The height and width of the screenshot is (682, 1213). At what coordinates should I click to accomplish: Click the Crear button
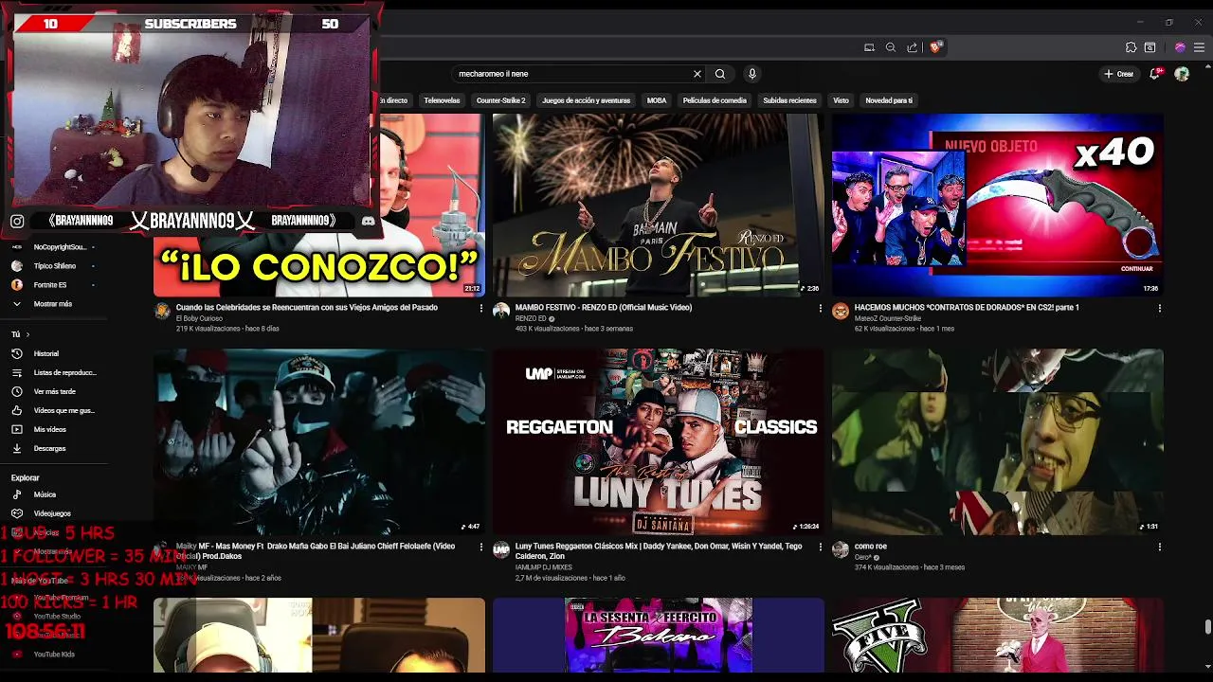coord(1119,74)
